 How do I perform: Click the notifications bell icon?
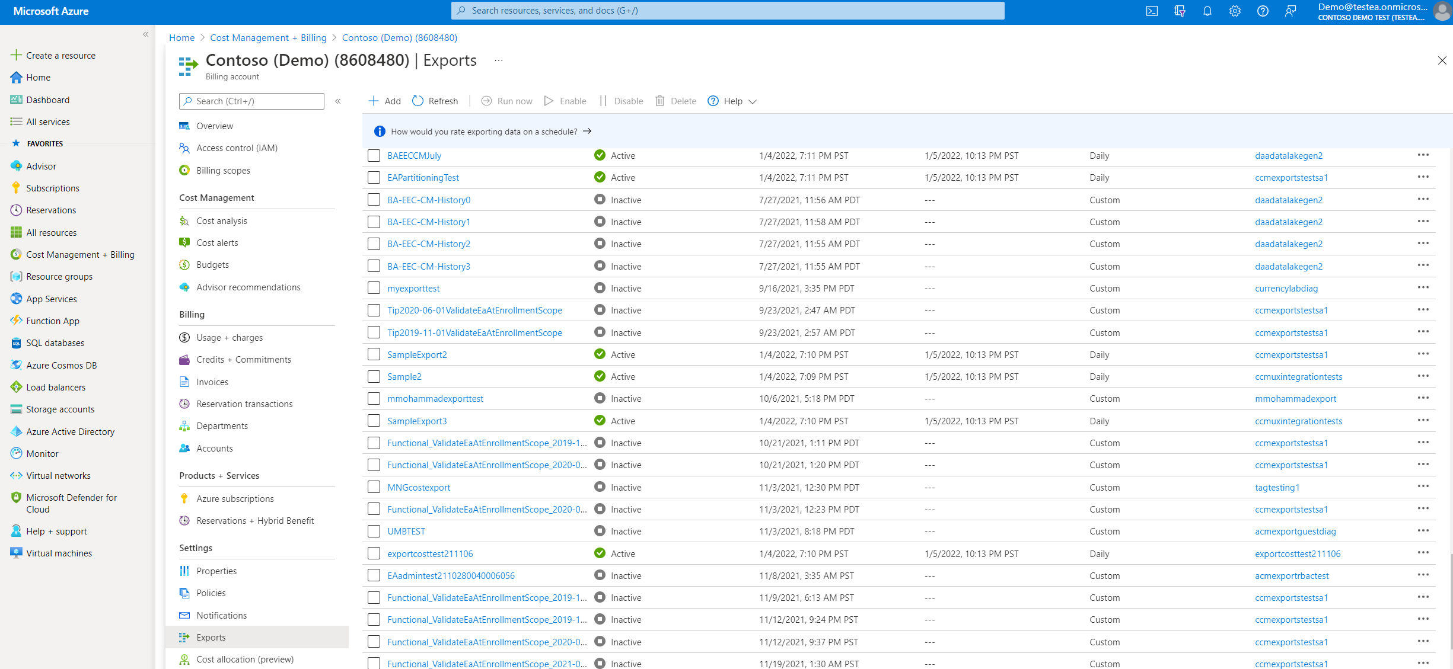(x=1207, y=11)
